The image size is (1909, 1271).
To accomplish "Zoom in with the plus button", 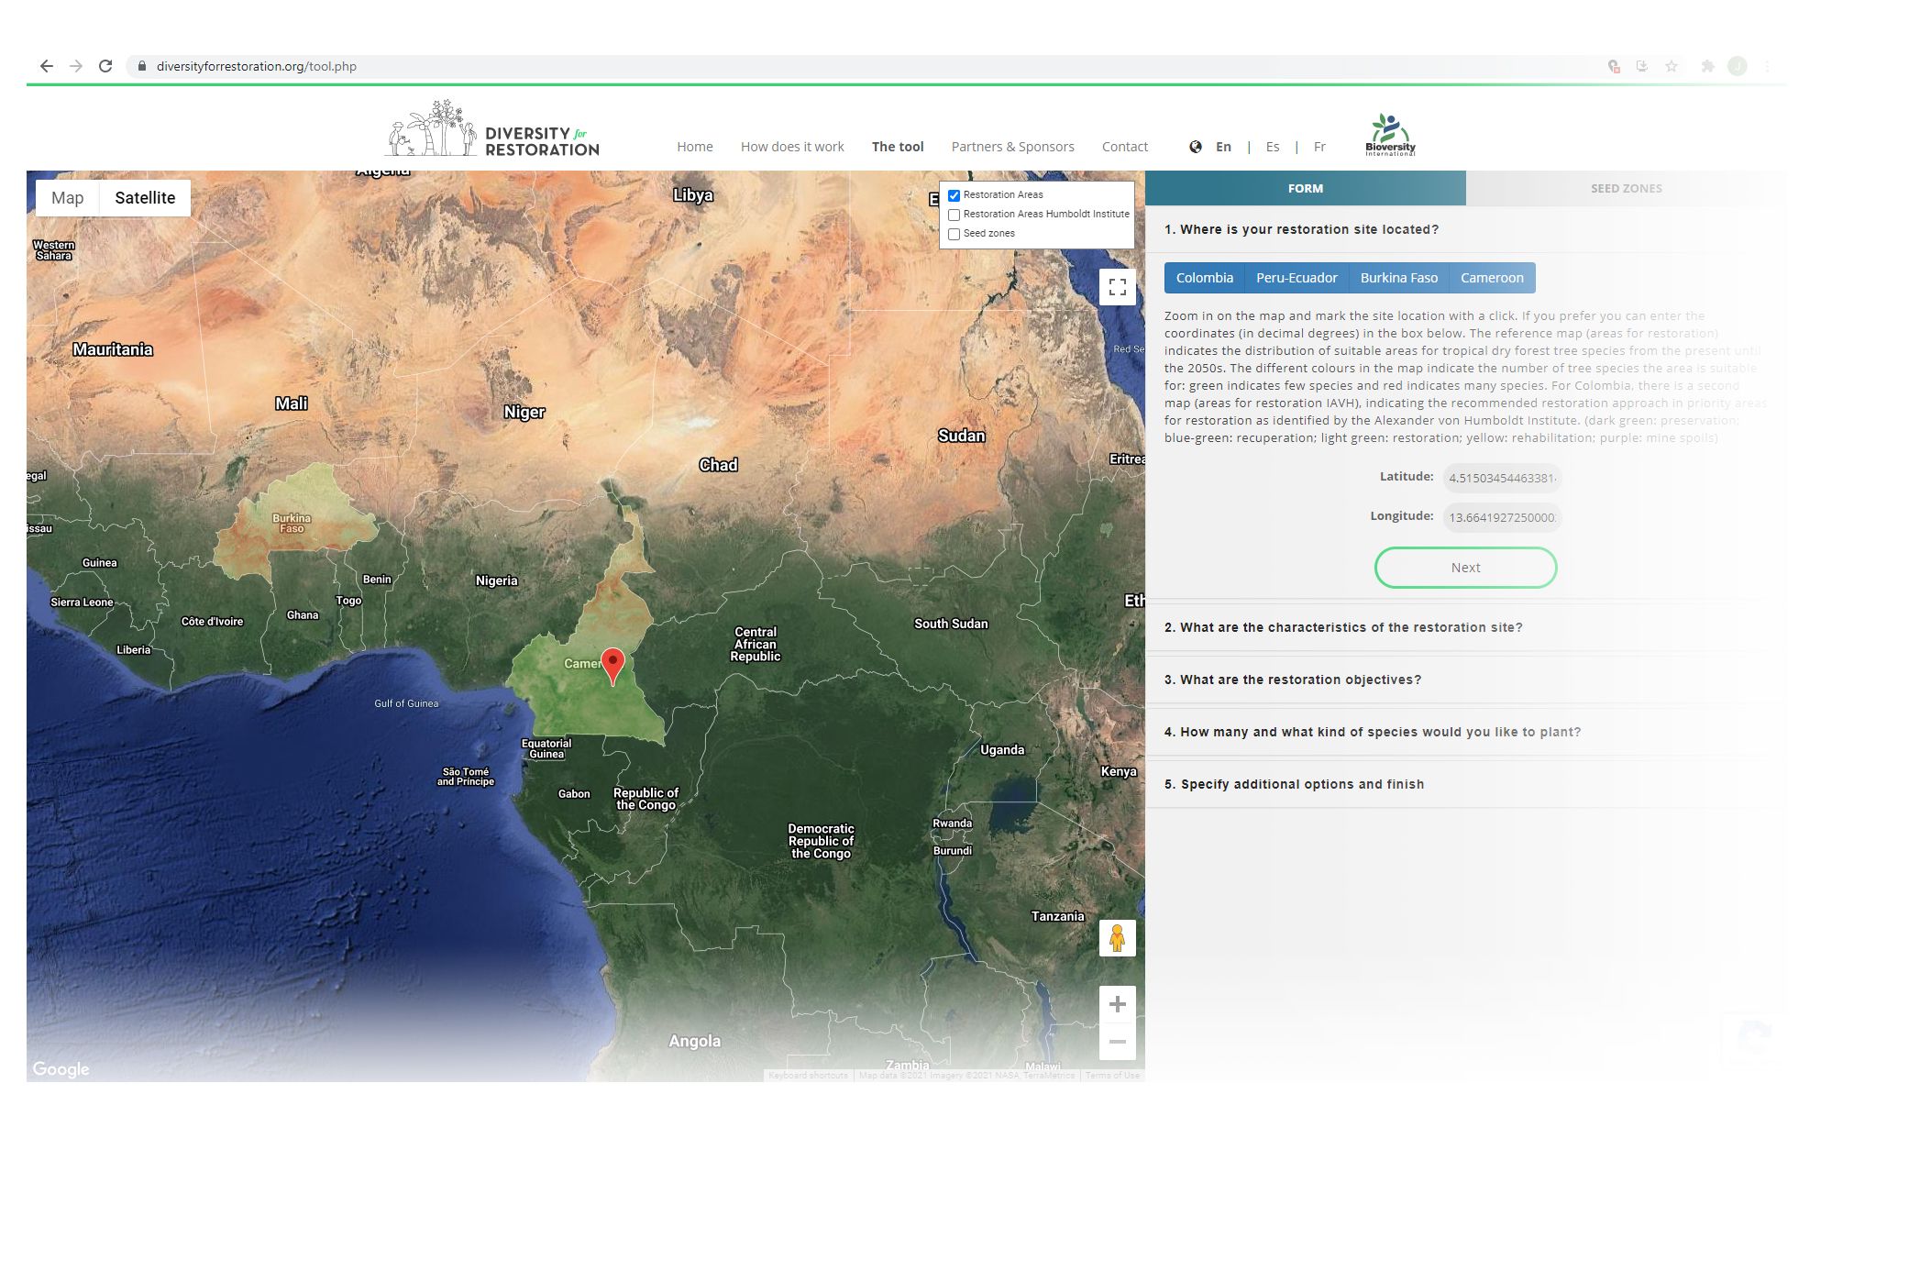I will click(1117, 1004).
